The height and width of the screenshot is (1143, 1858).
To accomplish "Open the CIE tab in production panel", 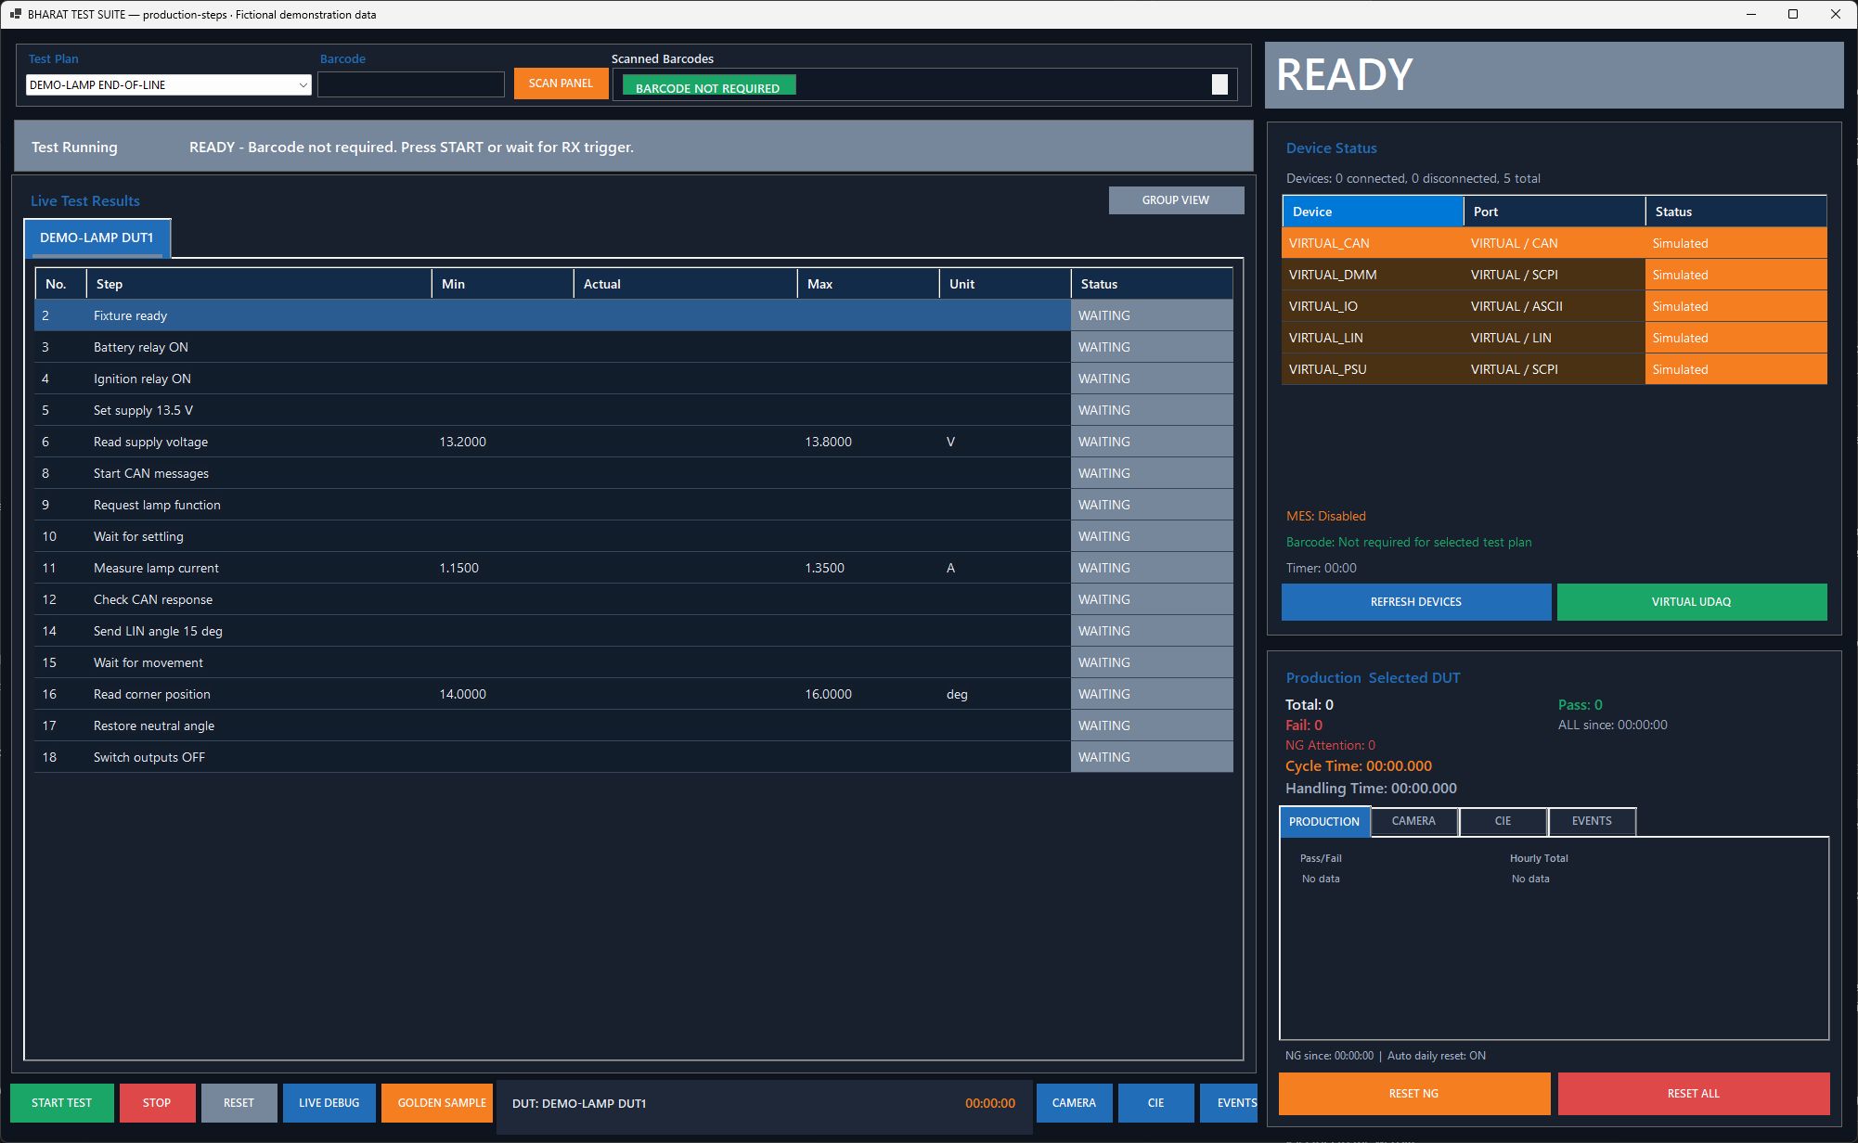I will coord(1503,821).
